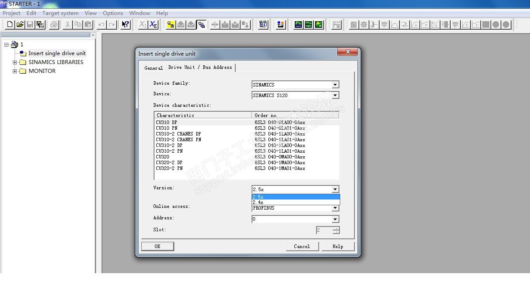
Task: Open the Edit menu
Action: pos(31,13)
